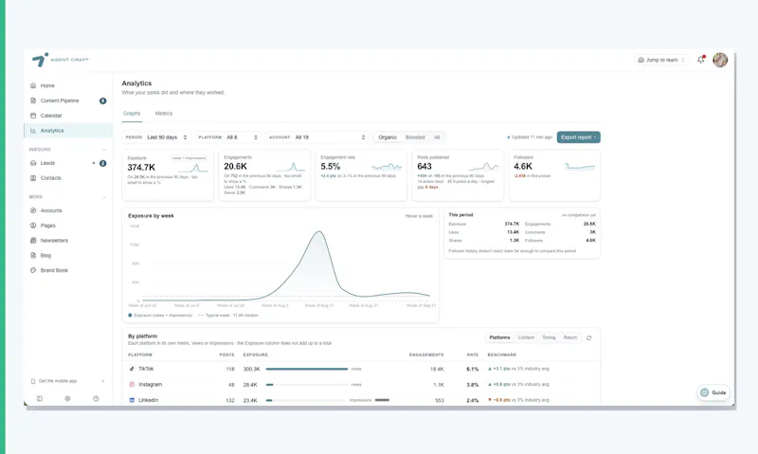Screen dimensions: 758x454
Task: Click the Instagram platform icon
Action: point(132,385)
